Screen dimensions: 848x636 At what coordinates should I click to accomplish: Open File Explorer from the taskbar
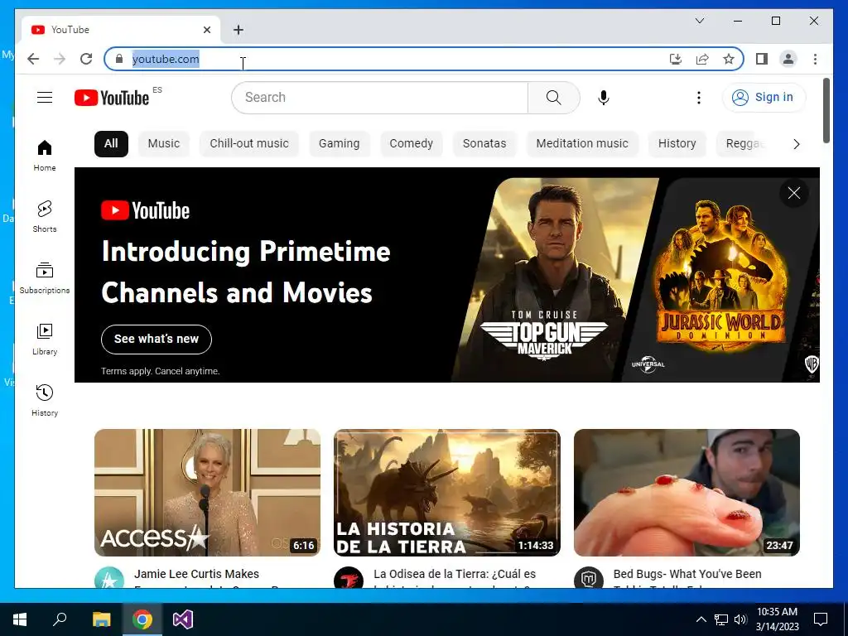tap(101, 619)
